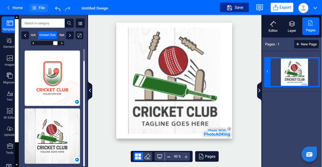Click the category horizontal scrollbar thumb
322x167 pixels.
tap(55, 43)
